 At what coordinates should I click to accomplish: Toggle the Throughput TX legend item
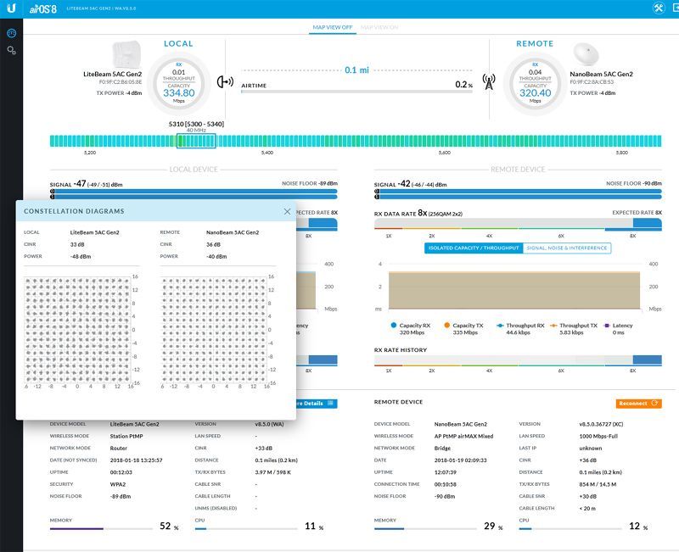pos(574,329)
